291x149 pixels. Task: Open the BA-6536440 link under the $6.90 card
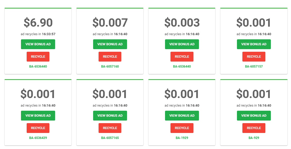[x=38, y=66]
